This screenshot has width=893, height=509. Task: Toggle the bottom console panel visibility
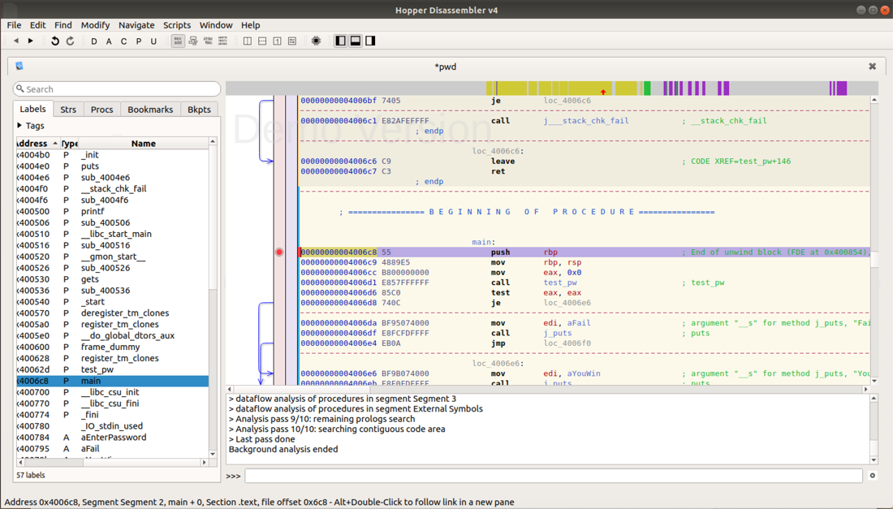pos(356,41)
